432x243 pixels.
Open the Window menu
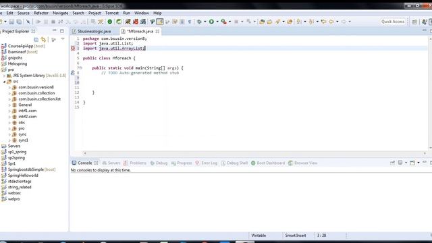pos(142,13)
